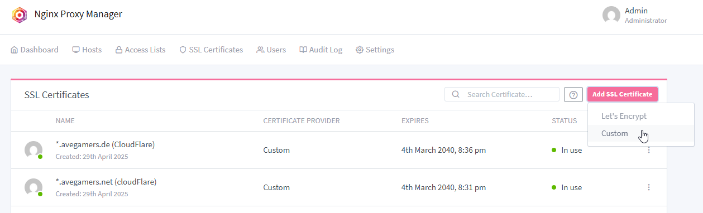Open Access Lists tab
The width and height of the screenshot is (703, 213).
coord(140,50)
